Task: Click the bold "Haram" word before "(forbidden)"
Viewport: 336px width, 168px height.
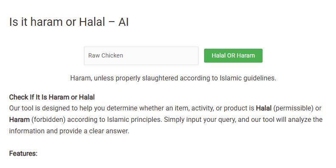Action: click(x=19, y=119)
